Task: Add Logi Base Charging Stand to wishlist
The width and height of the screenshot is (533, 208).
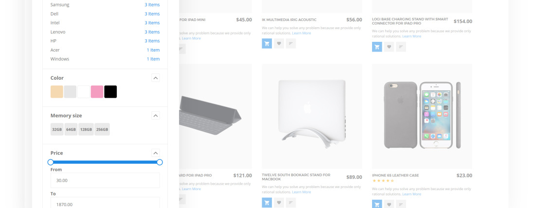Action: 389,47
